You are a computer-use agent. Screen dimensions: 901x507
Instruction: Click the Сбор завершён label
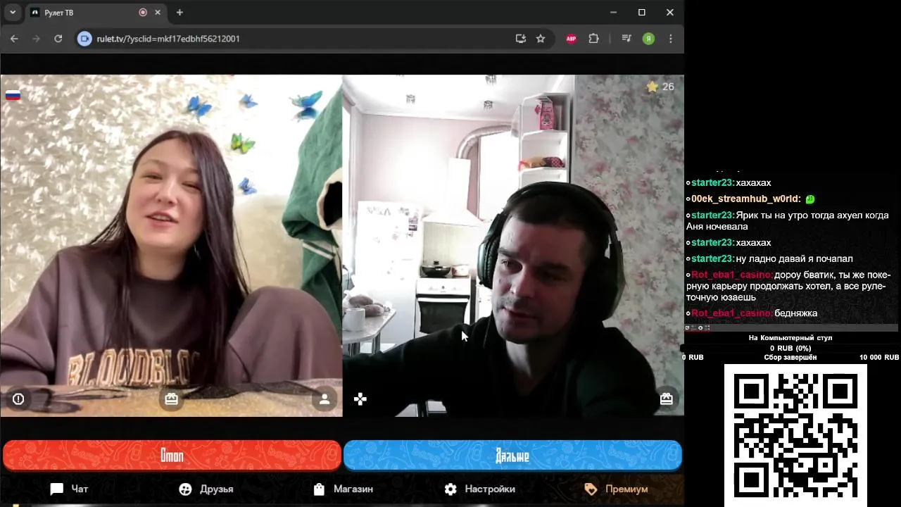(x=790, y=358)
